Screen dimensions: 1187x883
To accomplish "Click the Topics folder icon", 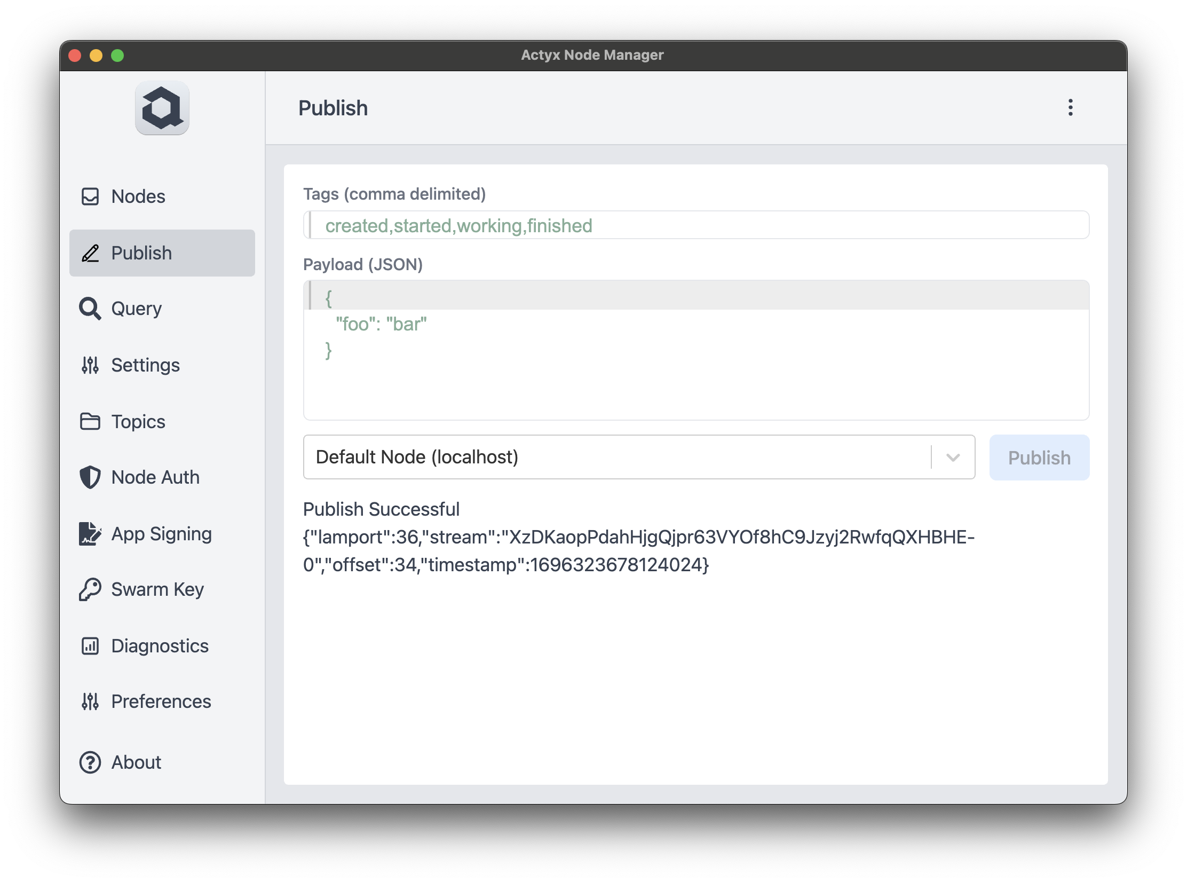I will pyautogui.click(x=90, y=421).
